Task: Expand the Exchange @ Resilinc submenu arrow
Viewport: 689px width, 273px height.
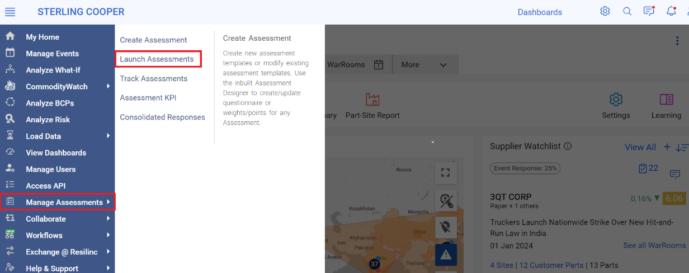Action: point(108,252)
